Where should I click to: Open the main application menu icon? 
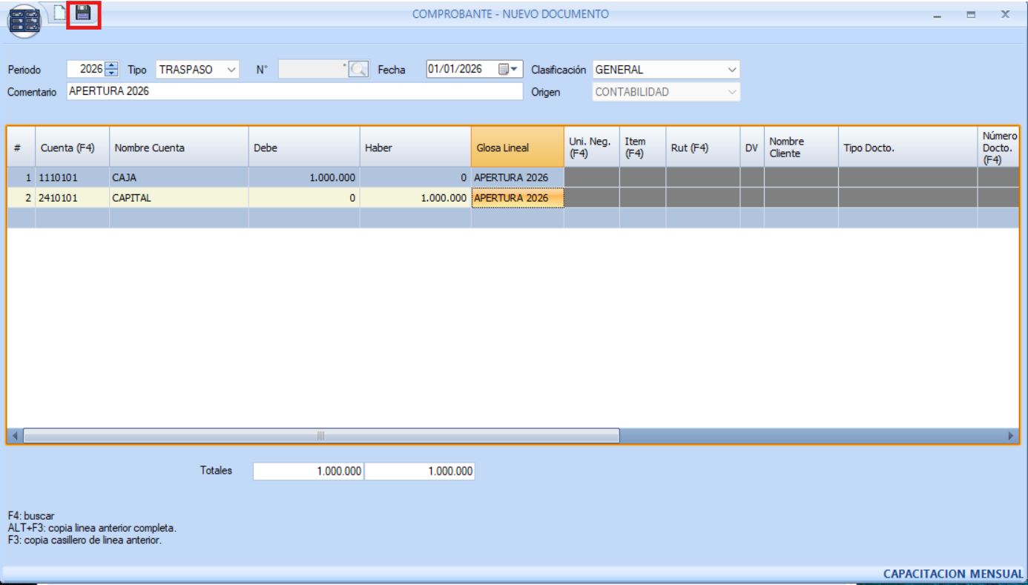[x=24, y=21]
